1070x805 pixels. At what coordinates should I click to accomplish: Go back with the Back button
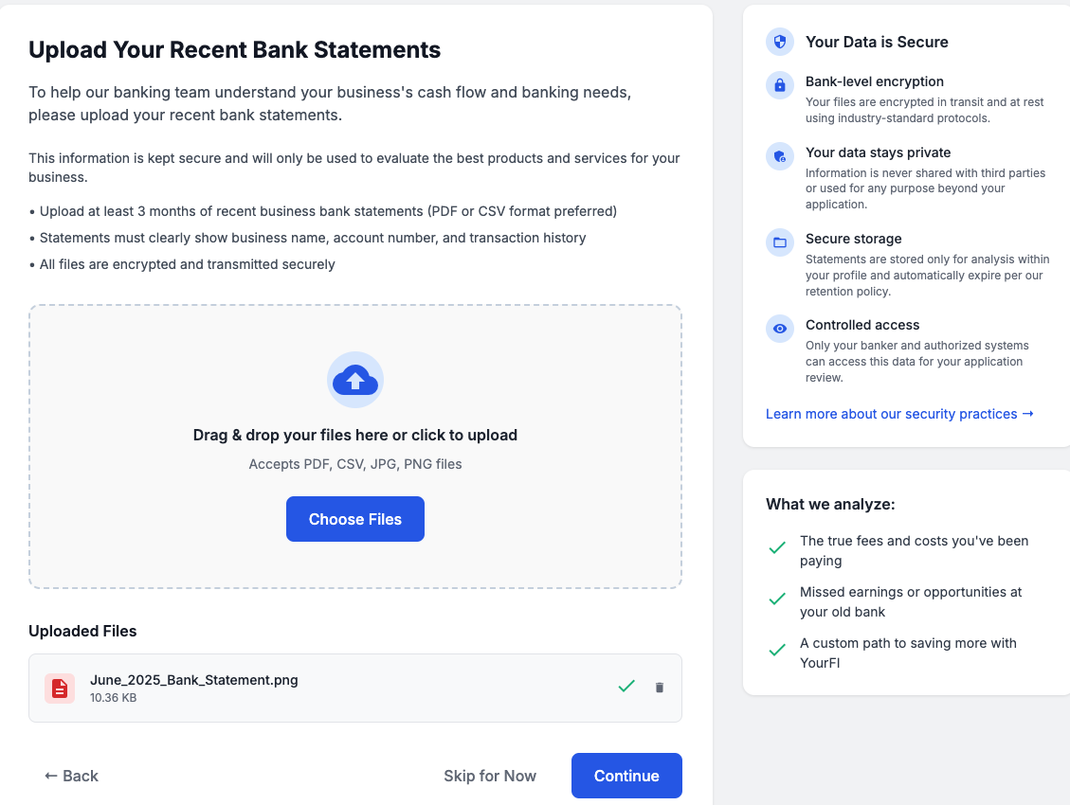(71, 776)
